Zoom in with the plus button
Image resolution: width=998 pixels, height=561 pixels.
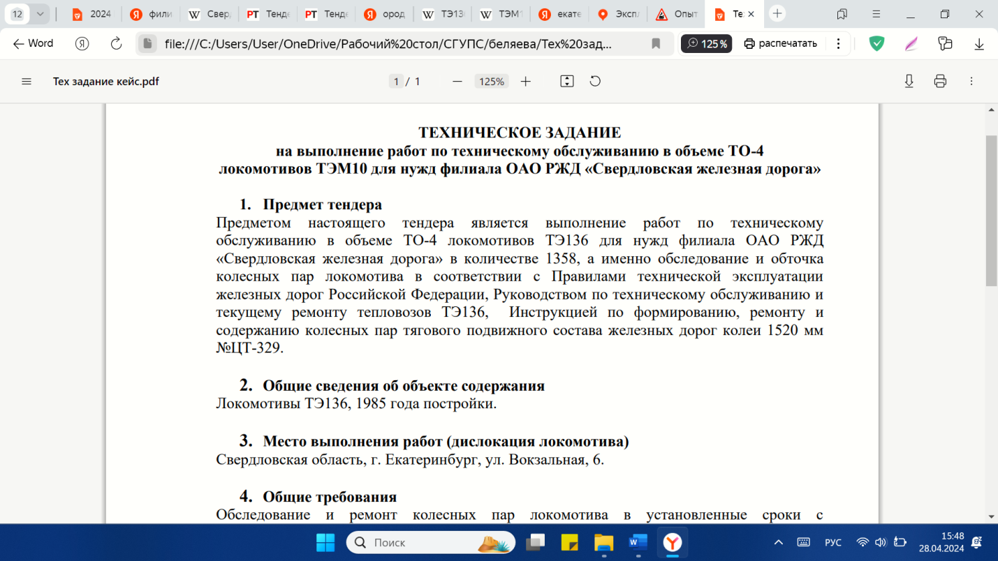[526, 82]
